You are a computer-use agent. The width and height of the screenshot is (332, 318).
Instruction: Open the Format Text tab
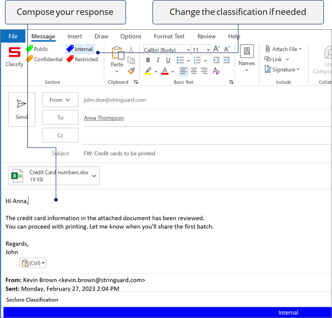(169, 36)
